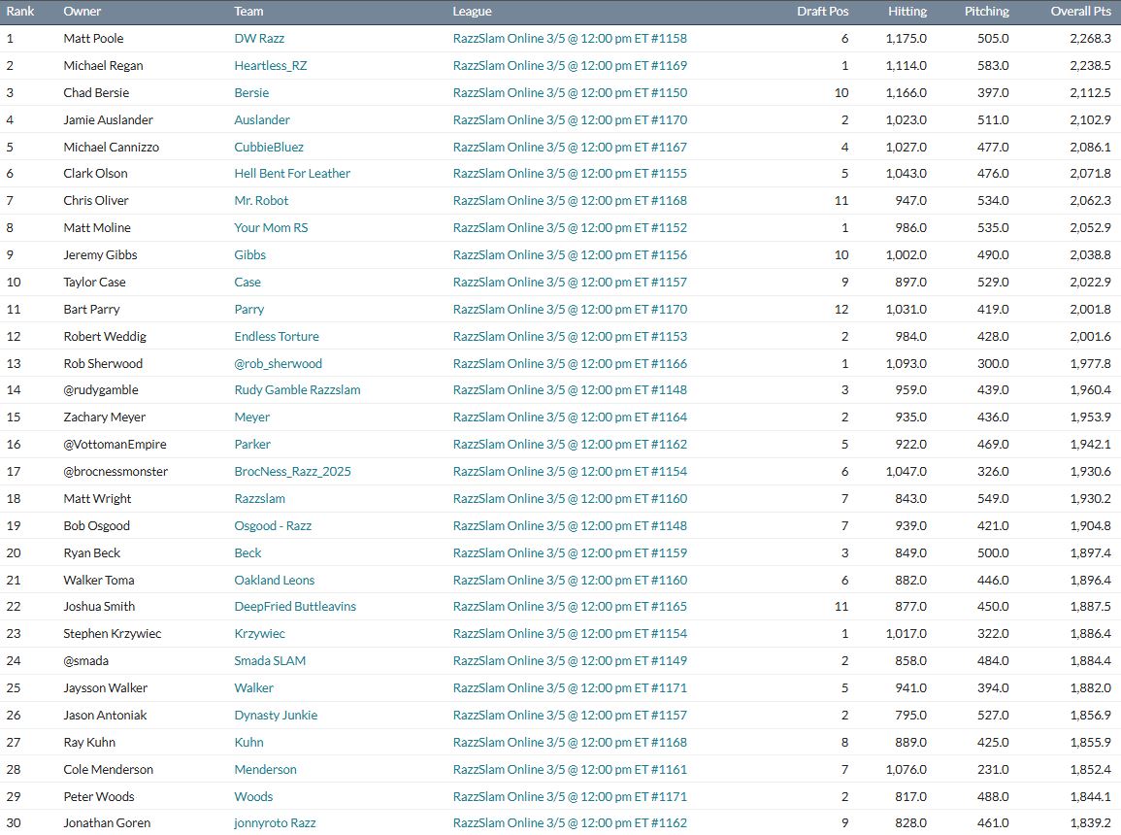Open the Parker team link
This screenshot has width=1121, height=835.
[x=252, y=445]
